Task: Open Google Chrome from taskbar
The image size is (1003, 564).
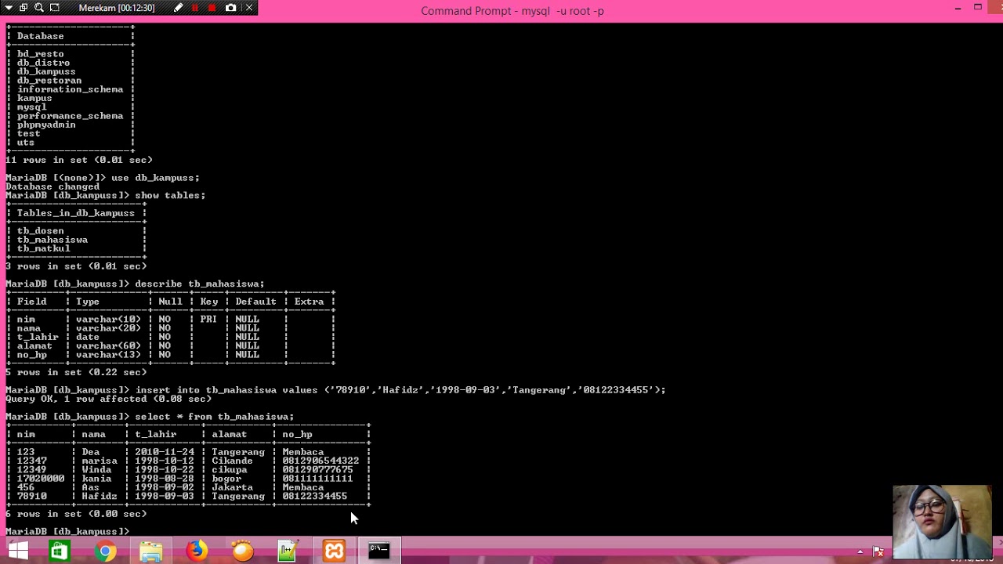Action: click(x=105, y=551)
